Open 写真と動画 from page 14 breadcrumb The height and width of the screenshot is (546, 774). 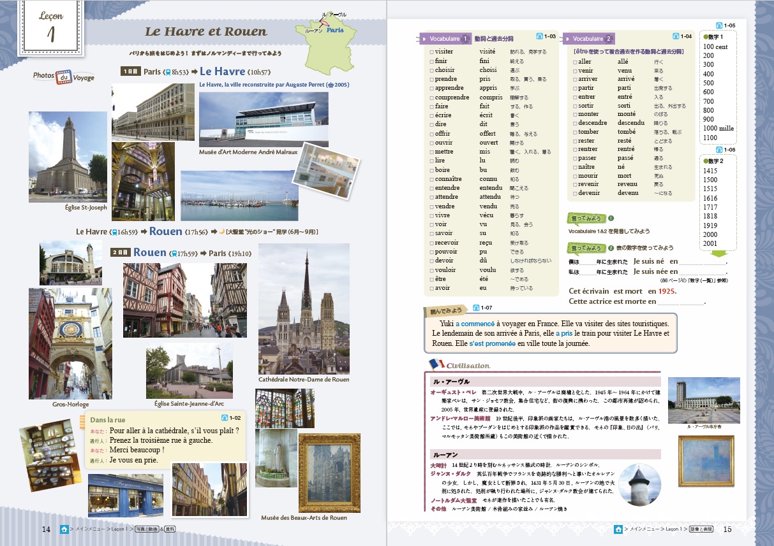coord(146,530)
